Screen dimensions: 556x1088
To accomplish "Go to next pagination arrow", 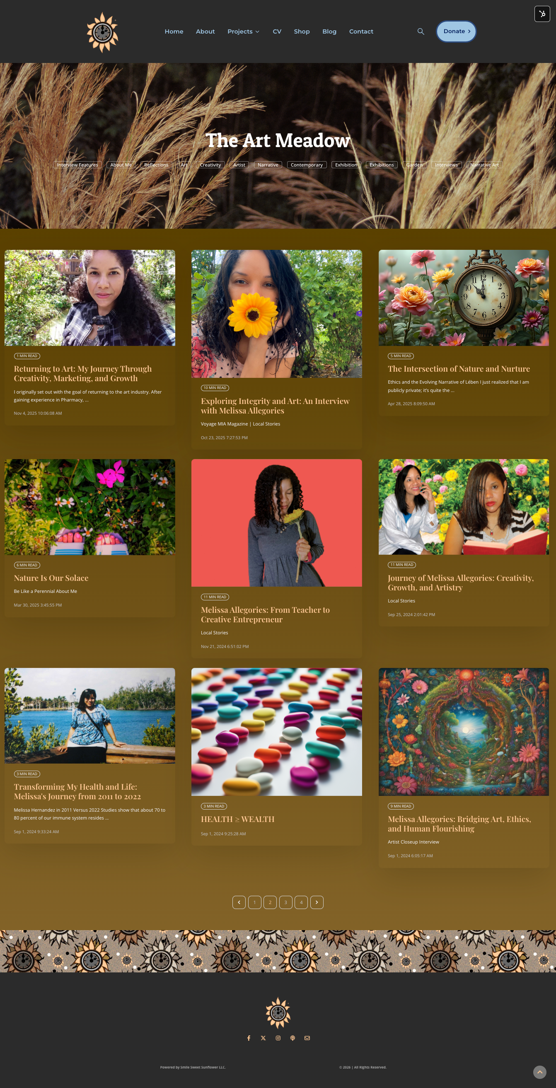I will (317, 902).
